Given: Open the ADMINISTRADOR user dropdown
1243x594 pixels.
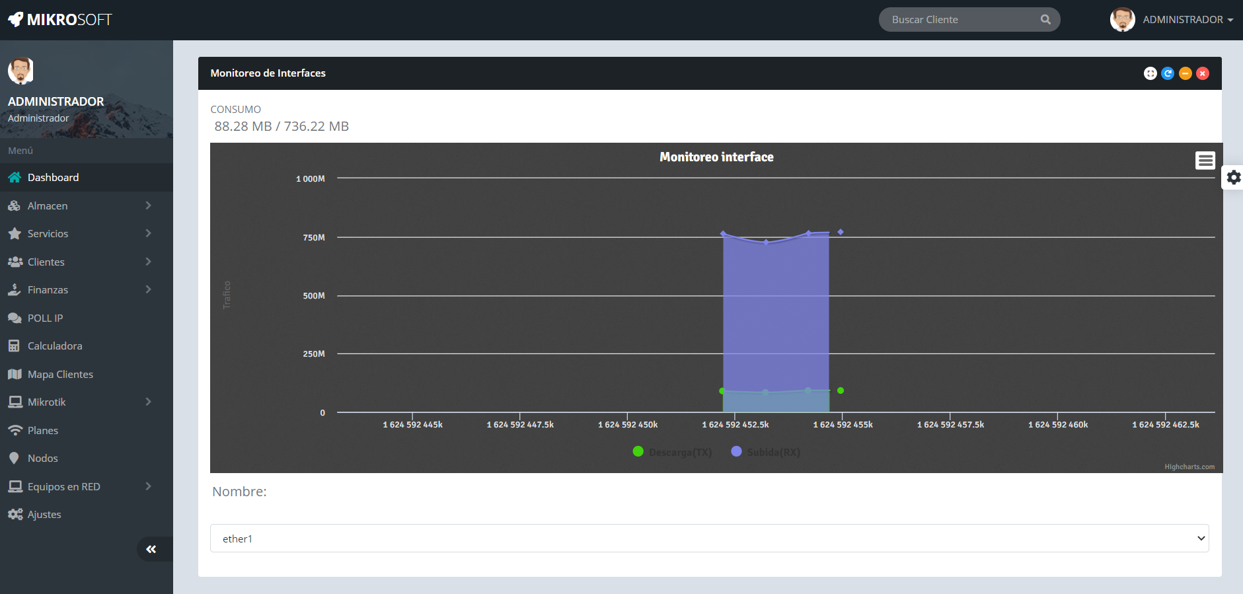Looking at the screenshot, I should click(x=1187, y=20).
